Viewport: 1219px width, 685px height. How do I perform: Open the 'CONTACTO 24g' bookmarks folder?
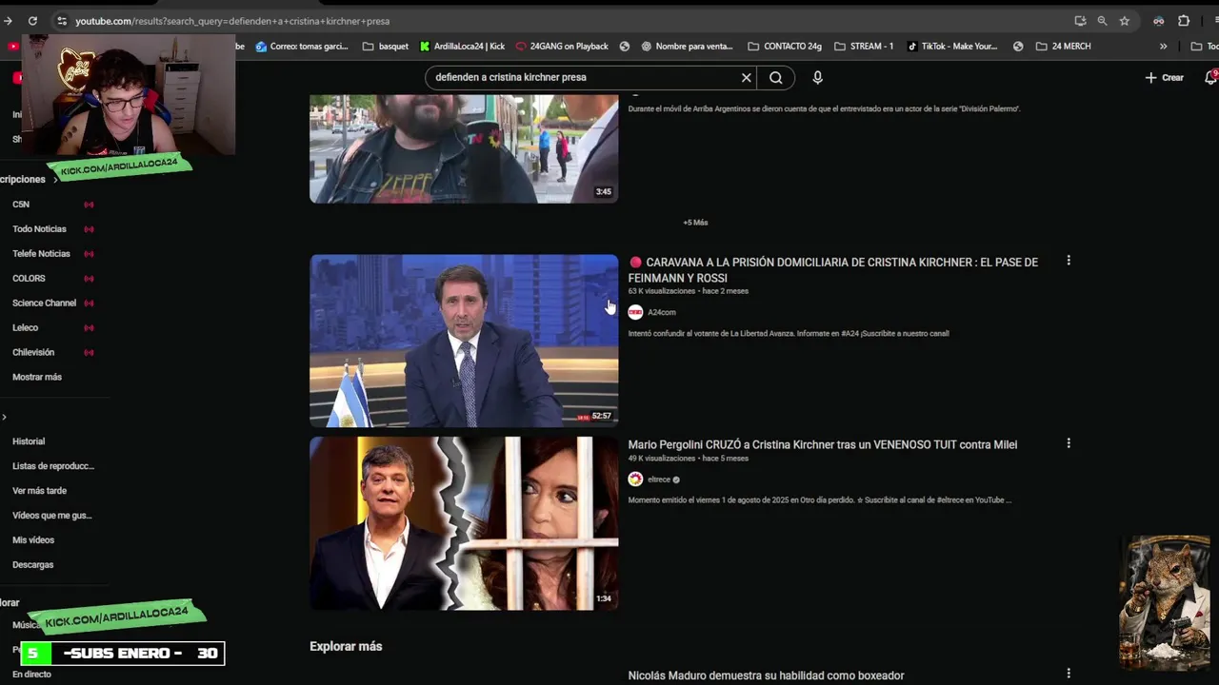(785, 46)
